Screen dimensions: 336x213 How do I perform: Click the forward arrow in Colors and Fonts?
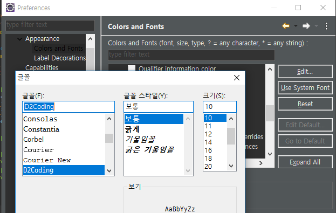pyautogui.click(x=306, y=26)
